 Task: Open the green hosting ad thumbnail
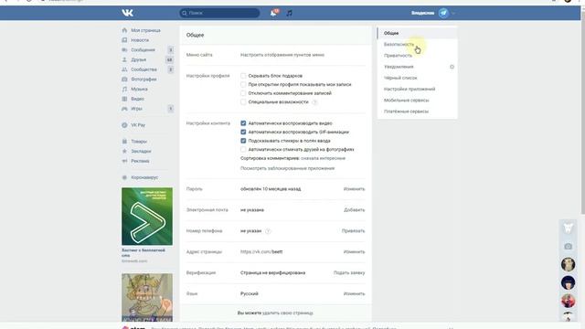point(147,217)
